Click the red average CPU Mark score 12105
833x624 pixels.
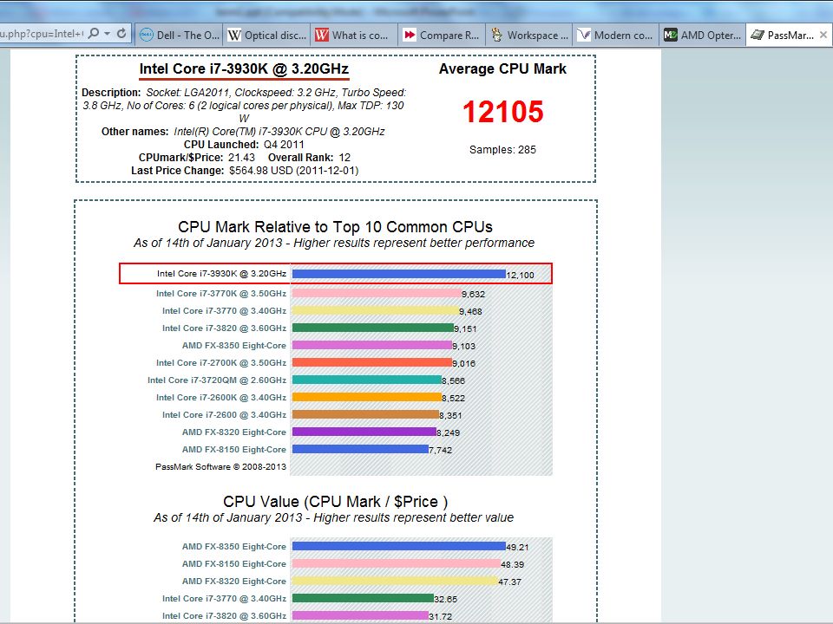point(502,112)
